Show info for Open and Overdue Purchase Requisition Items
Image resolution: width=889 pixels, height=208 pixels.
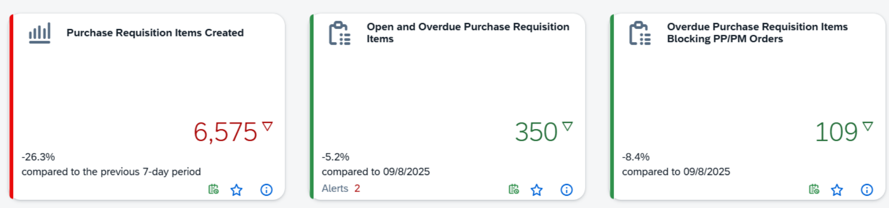[567, 190]
